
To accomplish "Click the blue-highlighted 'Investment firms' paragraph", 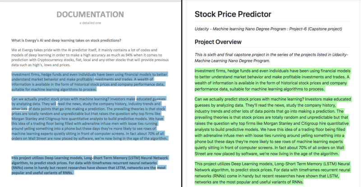I will [x=89, y=82].
